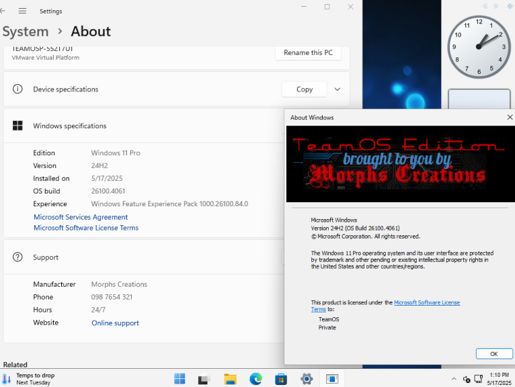515x387 pixels.
Task: Maximize the Settings window
Action: (x=327, y=7)
